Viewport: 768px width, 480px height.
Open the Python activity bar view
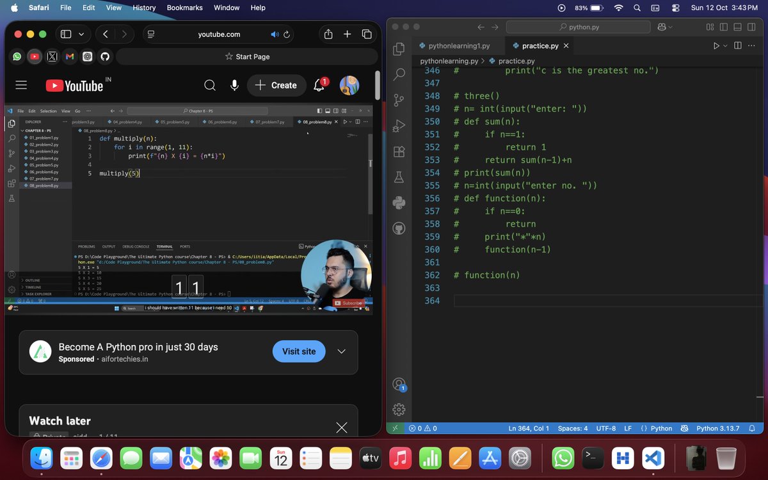[399, 202]
